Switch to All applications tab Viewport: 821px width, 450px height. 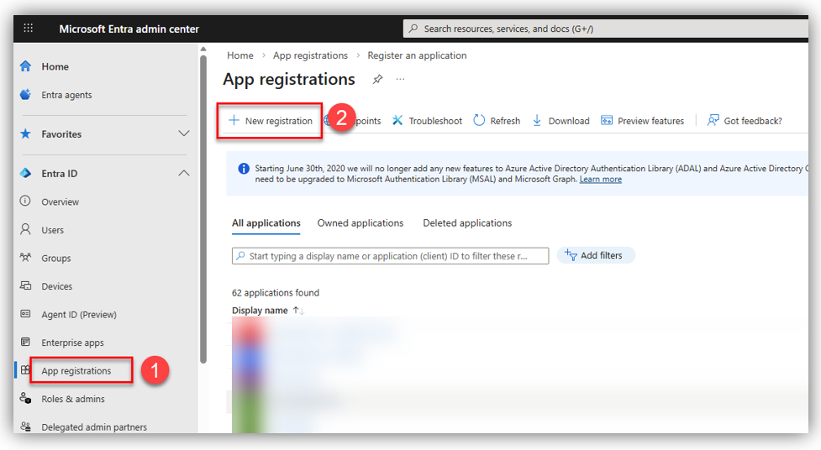[x=266, y=223]
